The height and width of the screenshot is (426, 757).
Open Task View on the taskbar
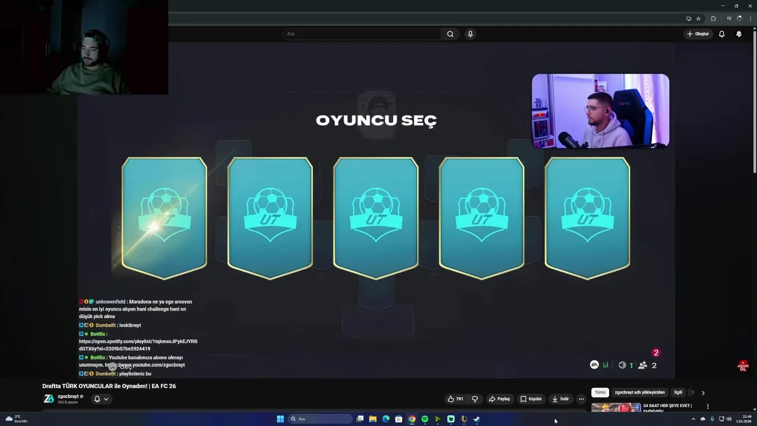pyautogui.click(x=360, y=419)
